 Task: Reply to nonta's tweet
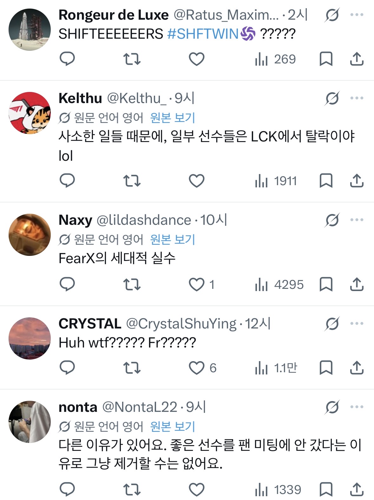pyautogui.click(x=67, y=489)
